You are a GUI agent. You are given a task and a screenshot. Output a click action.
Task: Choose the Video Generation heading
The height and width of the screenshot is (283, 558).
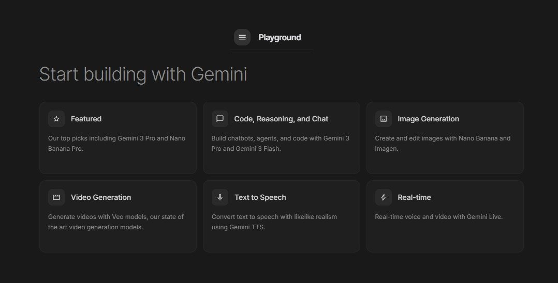101,197
